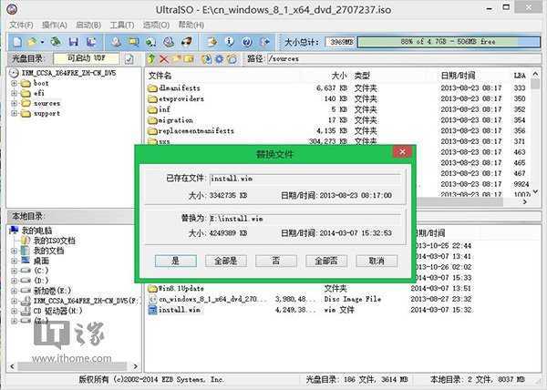Open the 工具(T) menu
The height and width of the screenshot is (390, 547).
(122, 26)
